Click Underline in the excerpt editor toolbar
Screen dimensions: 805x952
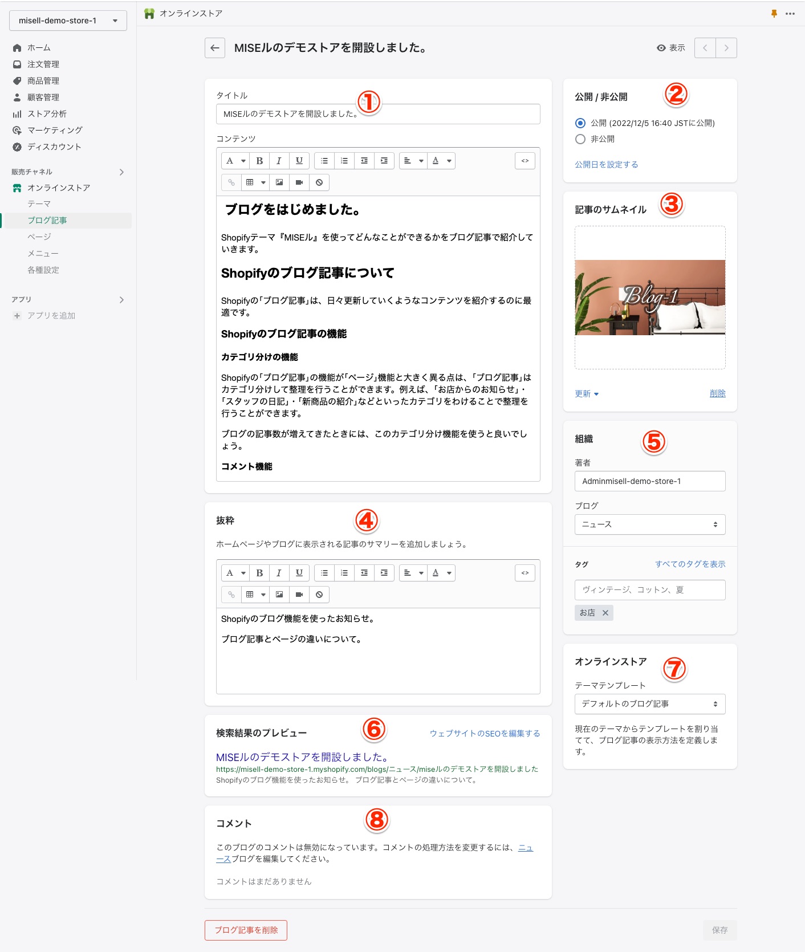click(x=299, y=573)
